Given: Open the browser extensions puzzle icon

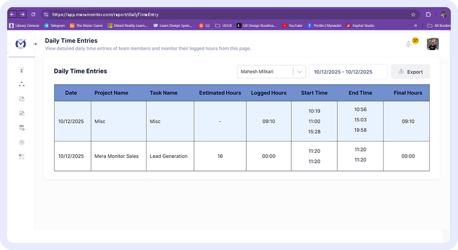Looking at the screenshot, I should click(x=428, y=14).
